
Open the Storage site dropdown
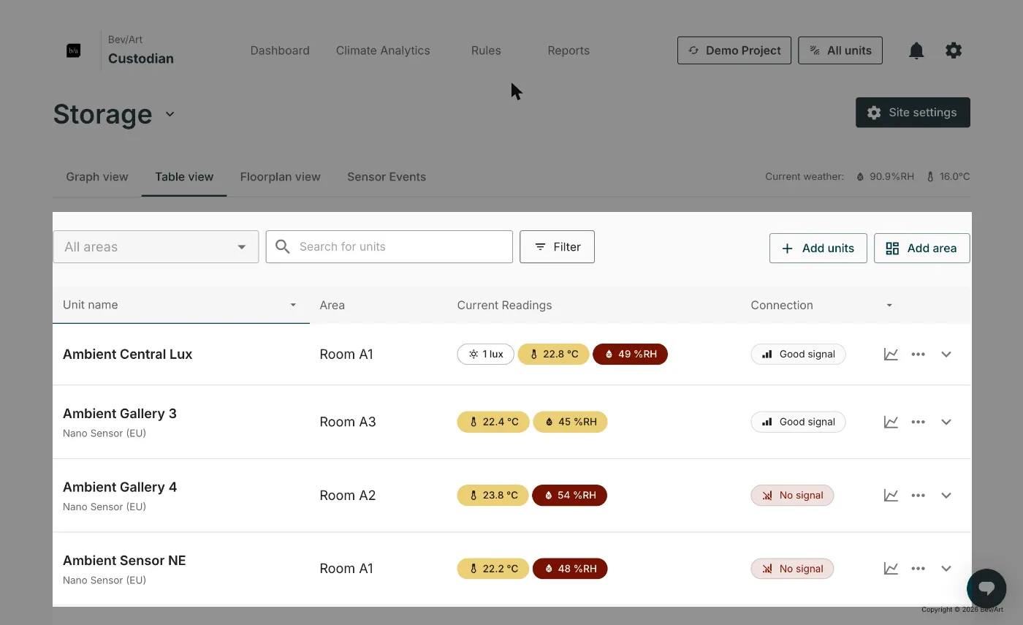170,114
